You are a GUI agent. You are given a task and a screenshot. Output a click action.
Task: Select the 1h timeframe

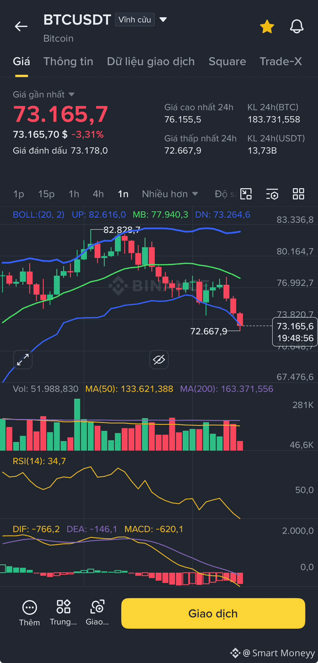pos(74,194)
